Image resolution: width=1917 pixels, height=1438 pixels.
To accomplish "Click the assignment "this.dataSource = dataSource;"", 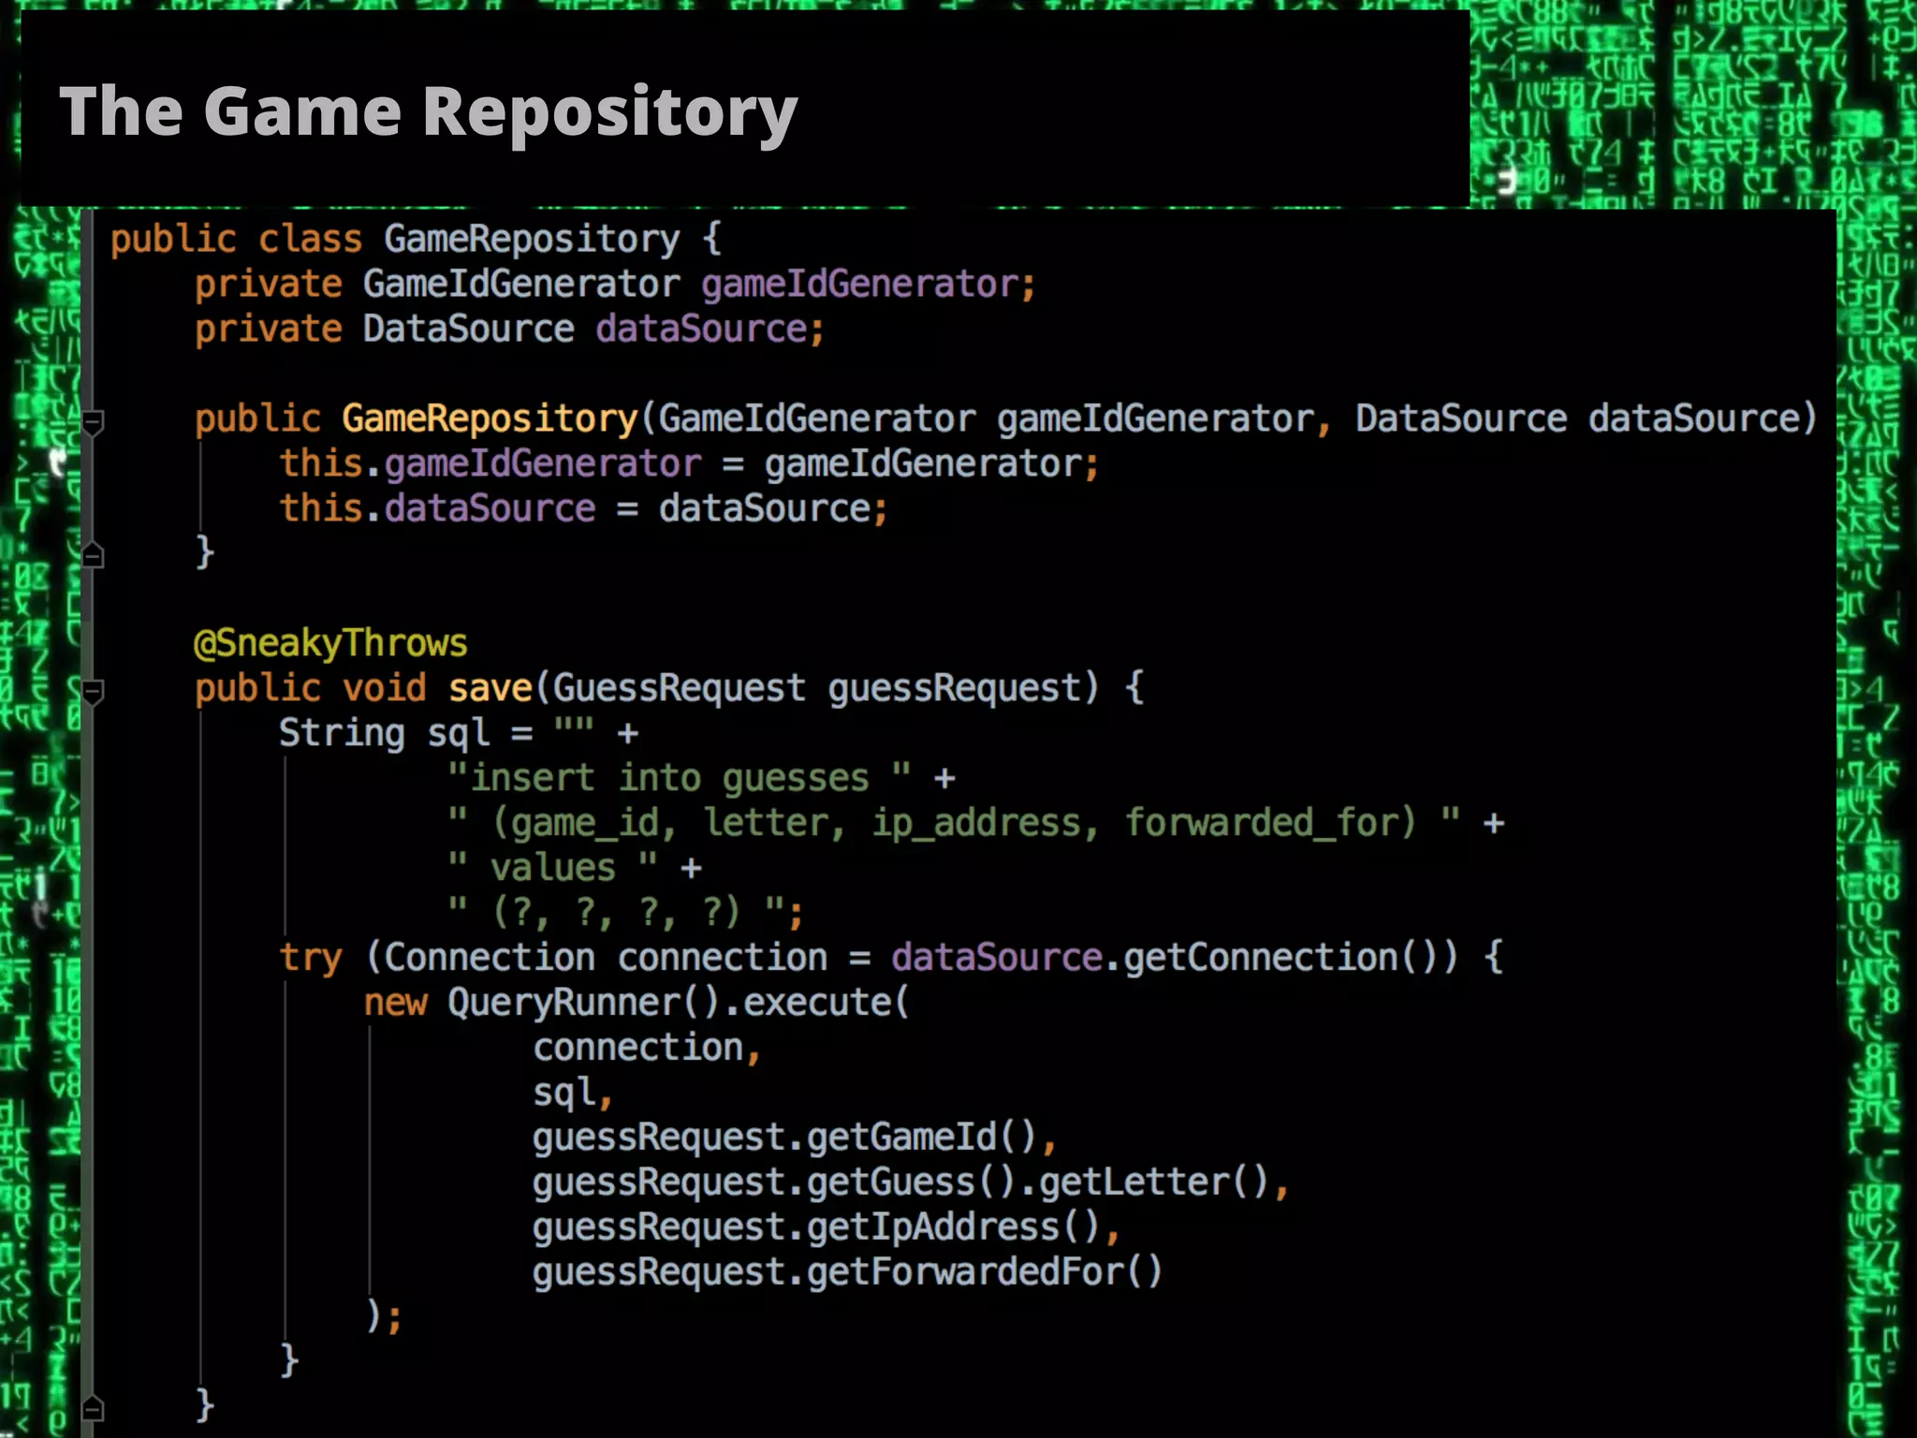I will click(x=583, y=509).
